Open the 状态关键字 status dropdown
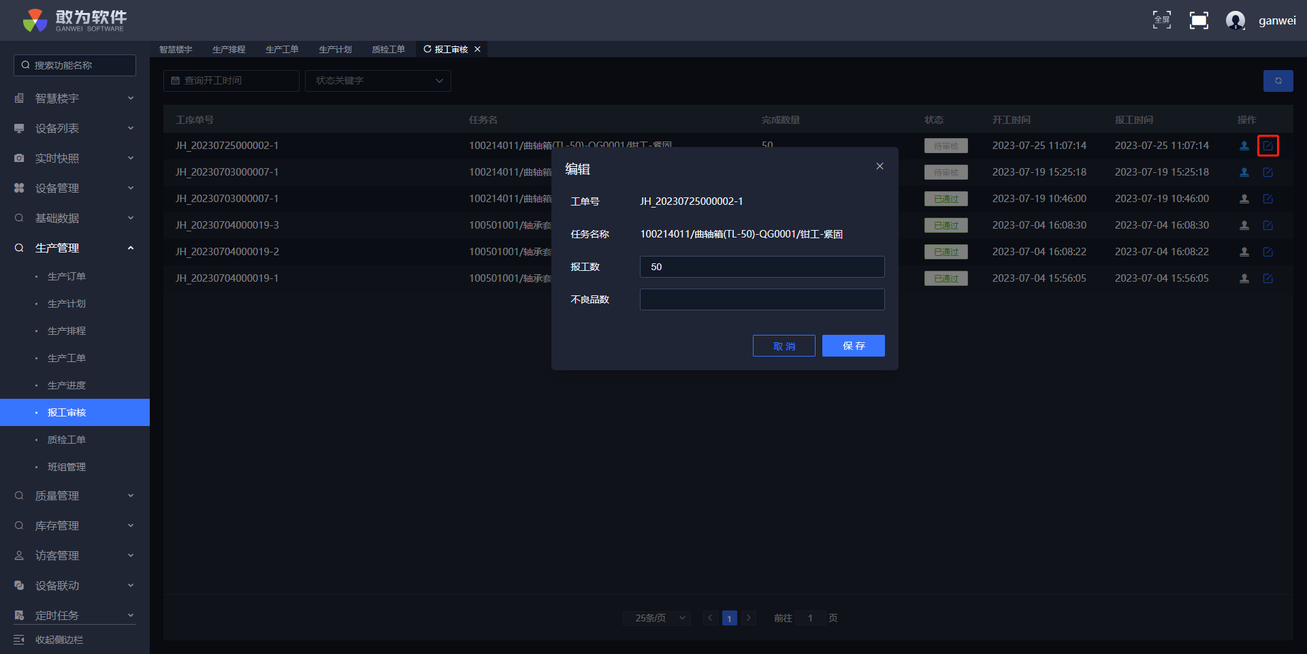1307x654 pixels. click(x=378, y=81)
